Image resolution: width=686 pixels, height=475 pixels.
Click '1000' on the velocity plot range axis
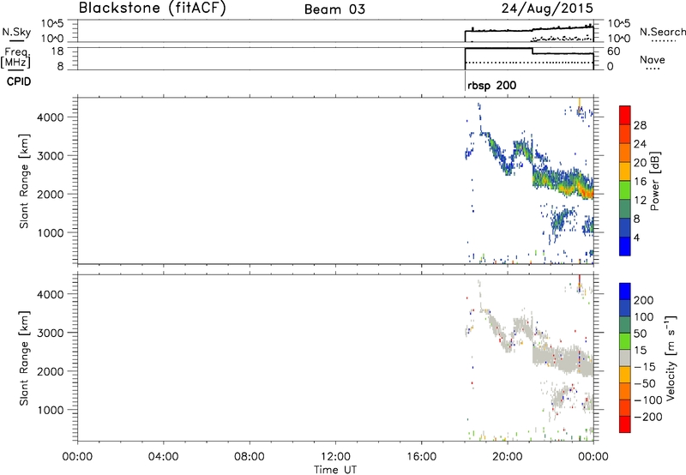51,410
